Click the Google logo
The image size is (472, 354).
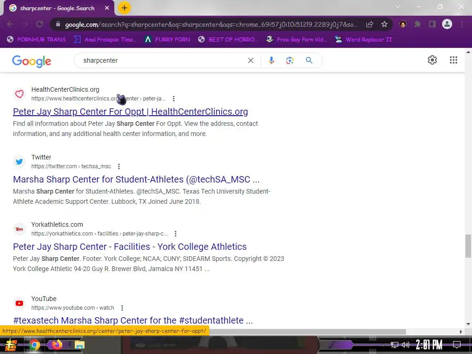(x=32, y=61)
